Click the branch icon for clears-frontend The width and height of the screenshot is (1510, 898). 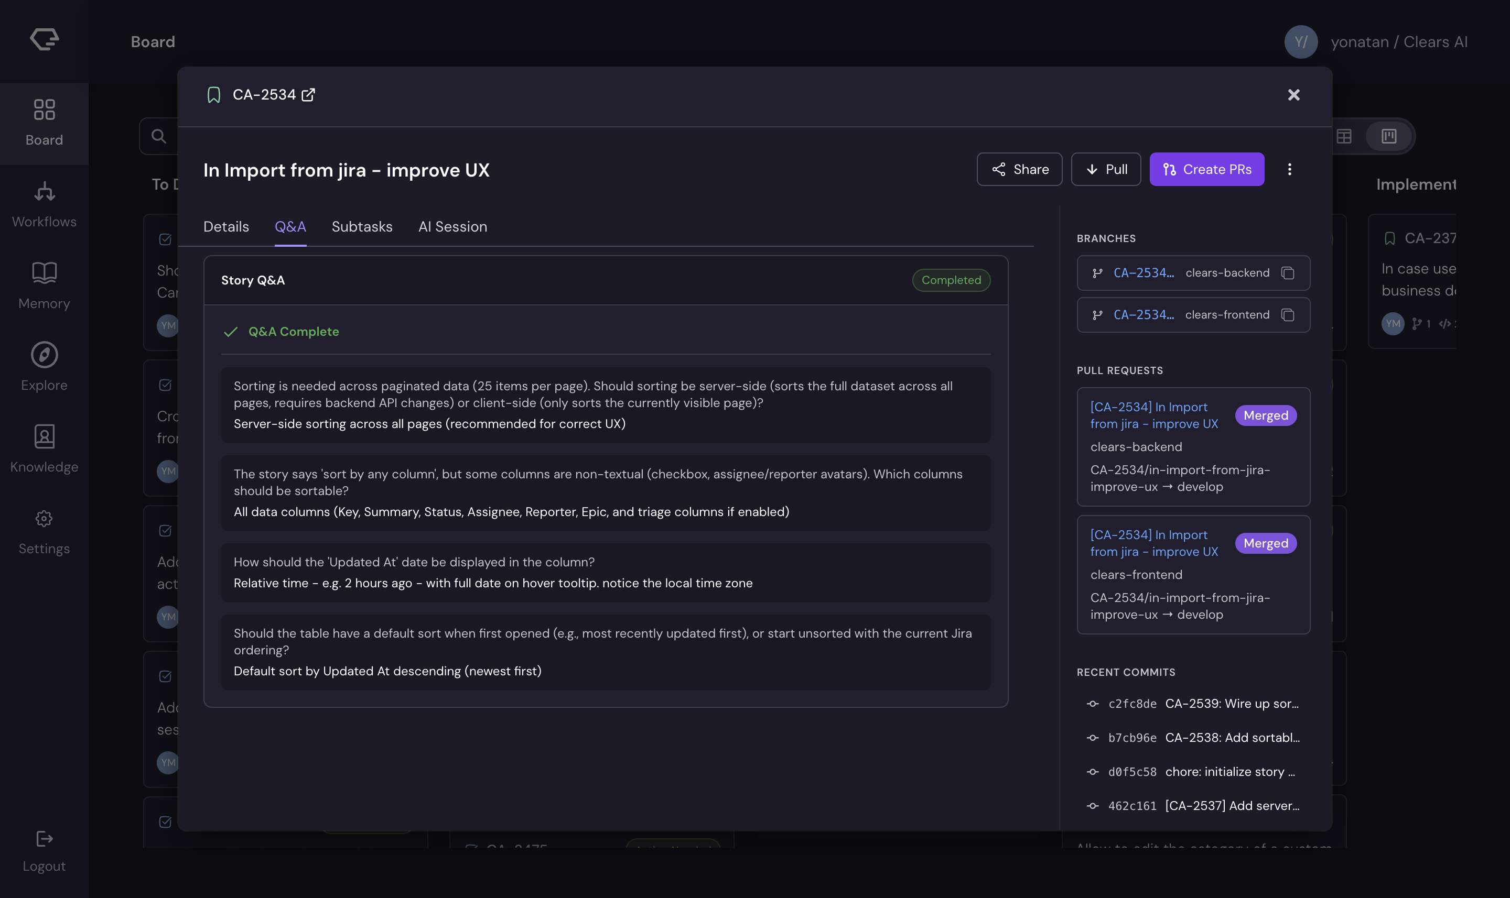1097,315
